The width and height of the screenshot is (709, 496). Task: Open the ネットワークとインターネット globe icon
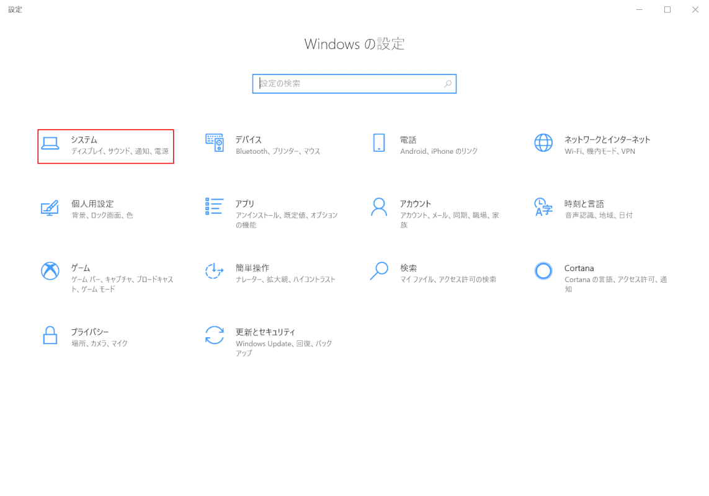tap(543, 143)
